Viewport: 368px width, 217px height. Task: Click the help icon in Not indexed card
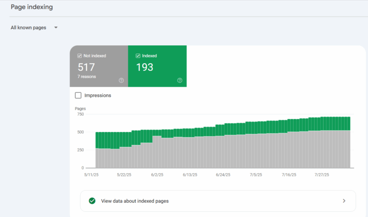[121, 80]
